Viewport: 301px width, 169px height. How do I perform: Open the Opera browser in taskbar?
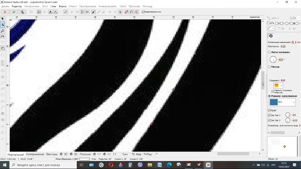111,165
